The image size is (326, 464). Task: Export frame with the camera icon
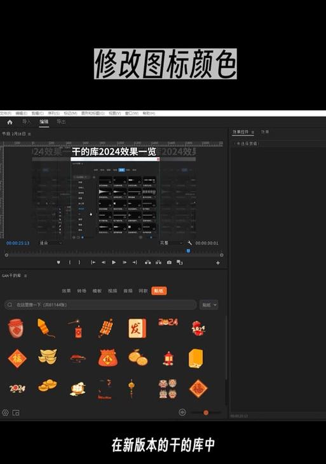169,262
